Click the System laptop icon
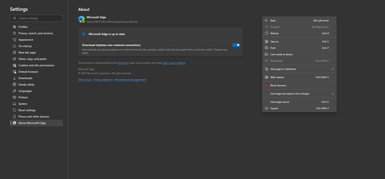Viewport: 385px width, 179px height. [14, 104]
